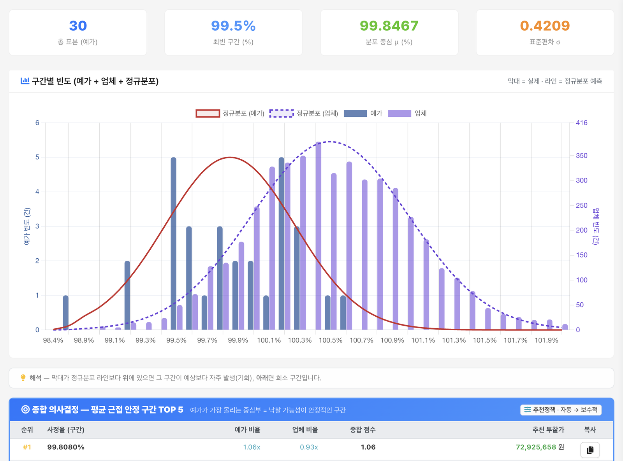Select the 표준편차 σ value 0.4209
Viewport: 623px width, 461px height.
tap(545, 26)
